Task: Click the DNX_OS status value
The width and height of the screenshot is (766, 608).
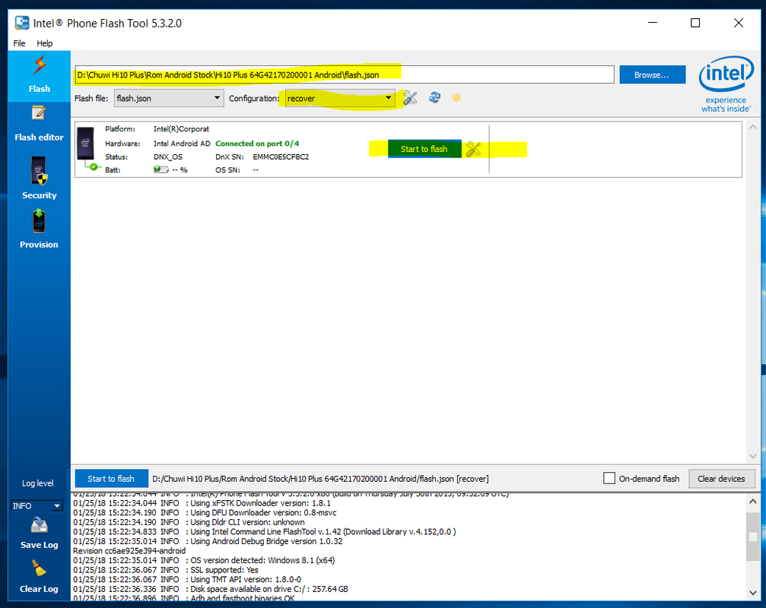Action: click(167, 157)
